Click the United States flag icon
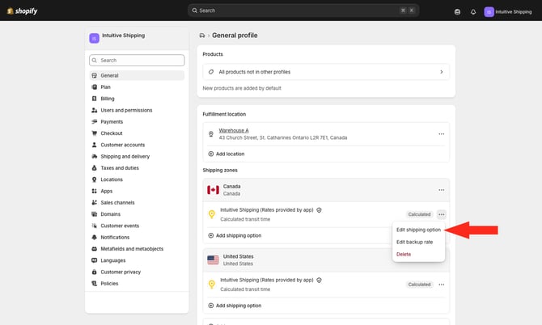542x325 pixels. (x=213, y=260)
